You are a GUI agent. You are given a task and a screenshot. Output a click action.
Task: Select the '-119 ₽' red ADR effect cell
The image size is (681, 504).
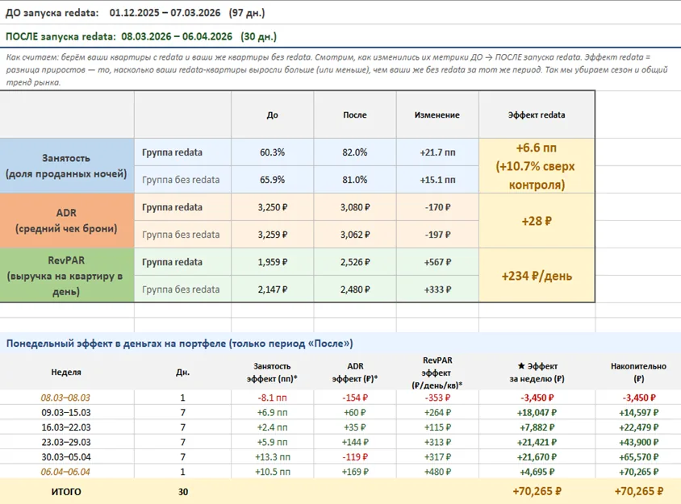(x=355, y=456)
